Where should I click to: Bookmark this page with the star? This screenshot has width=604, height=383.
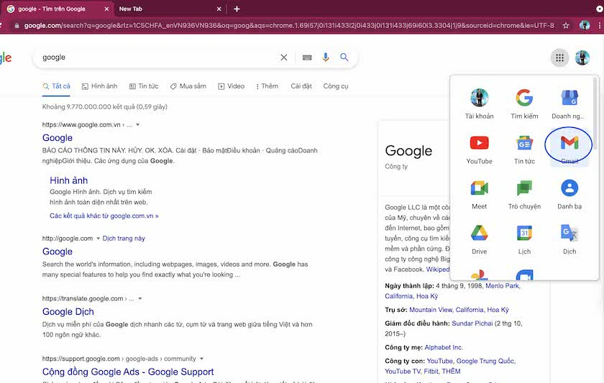(565, 25)
